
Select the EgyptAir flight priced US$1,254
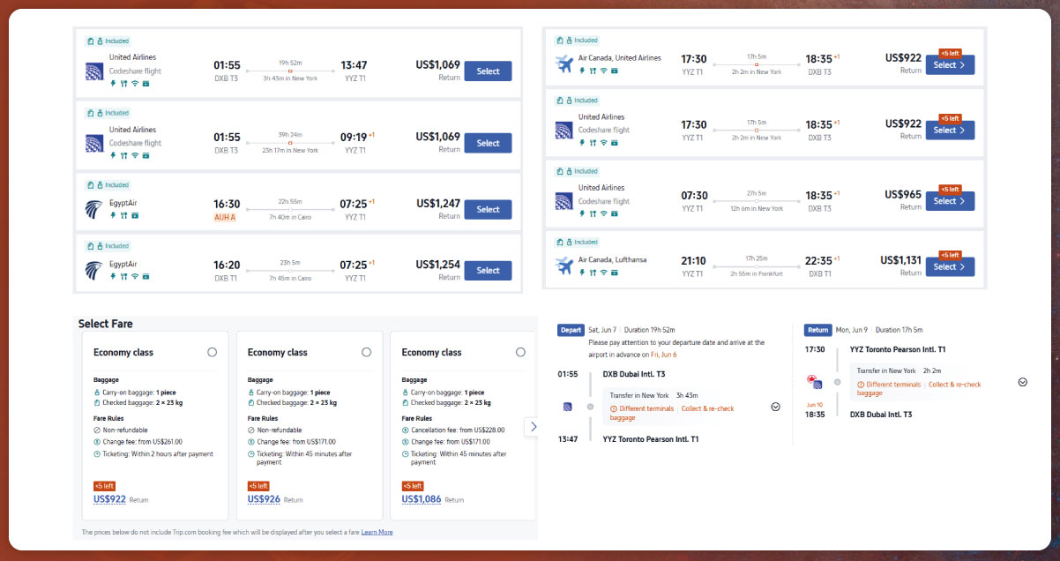(x=488, y=271)
